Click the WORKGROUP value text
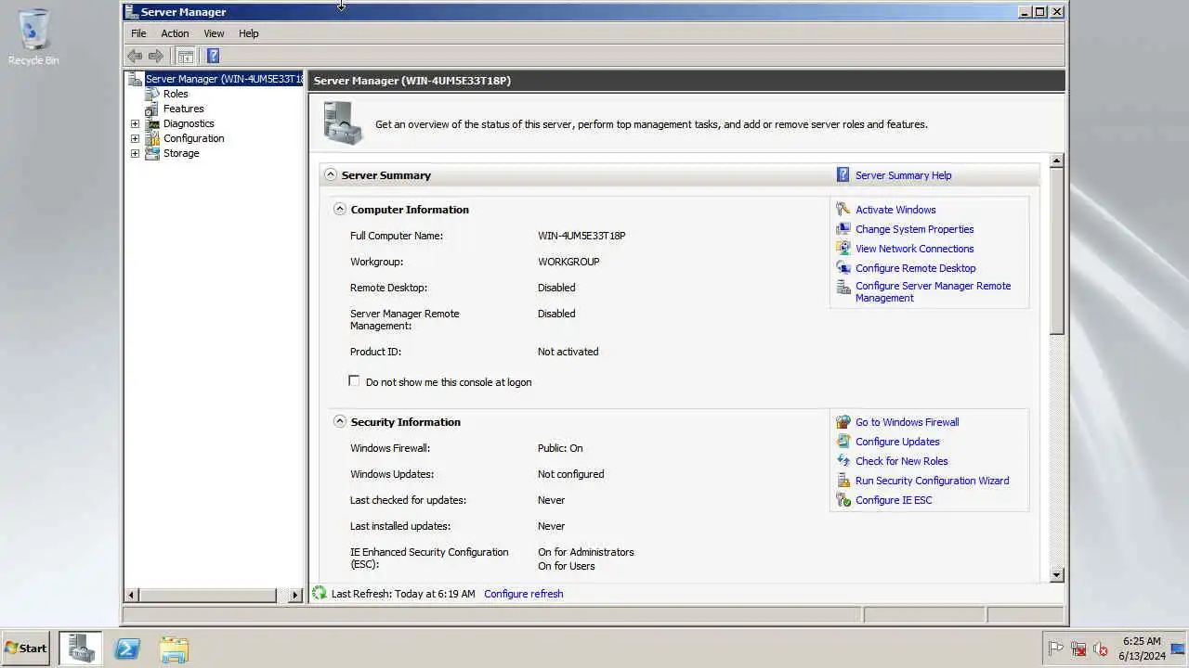 click(x=568, y=262)
